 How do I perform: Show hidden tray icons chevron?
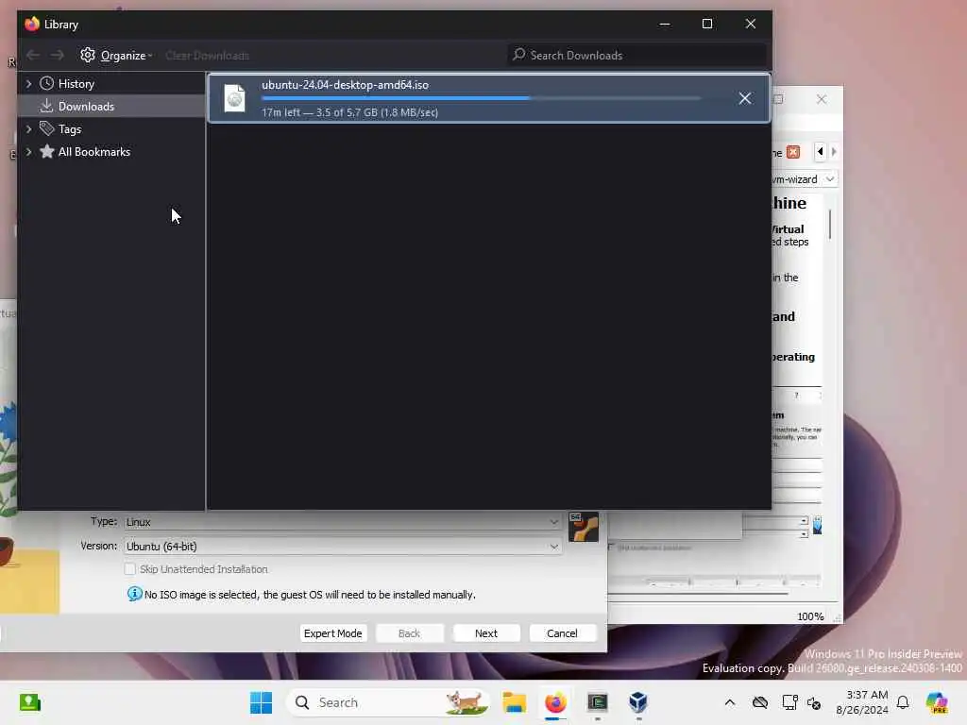coord(730,702)
